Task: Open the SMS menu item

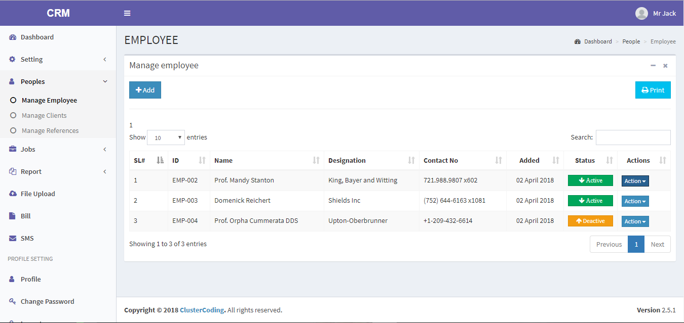Action: pyautogui.click(x=58, y=239)
